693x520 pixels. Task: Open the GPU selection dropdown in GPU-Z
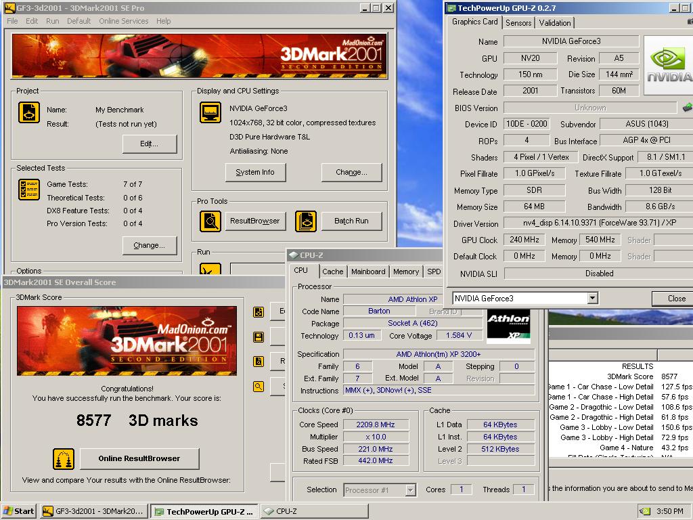click(x=592, y=299)
